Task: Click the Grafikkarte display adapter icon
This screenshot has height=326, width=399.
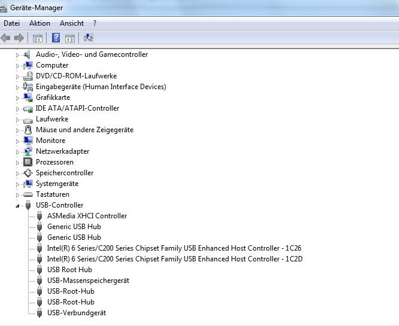Action: click(x=28, y=98)
